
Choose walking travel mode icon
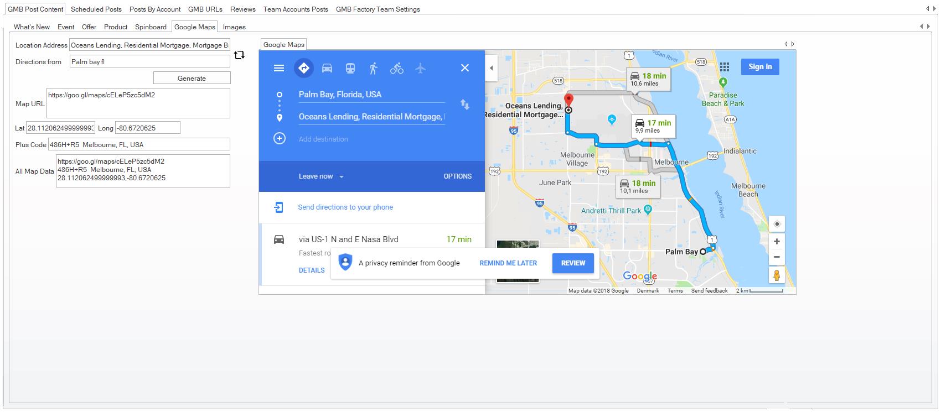[x=374, y=68]
